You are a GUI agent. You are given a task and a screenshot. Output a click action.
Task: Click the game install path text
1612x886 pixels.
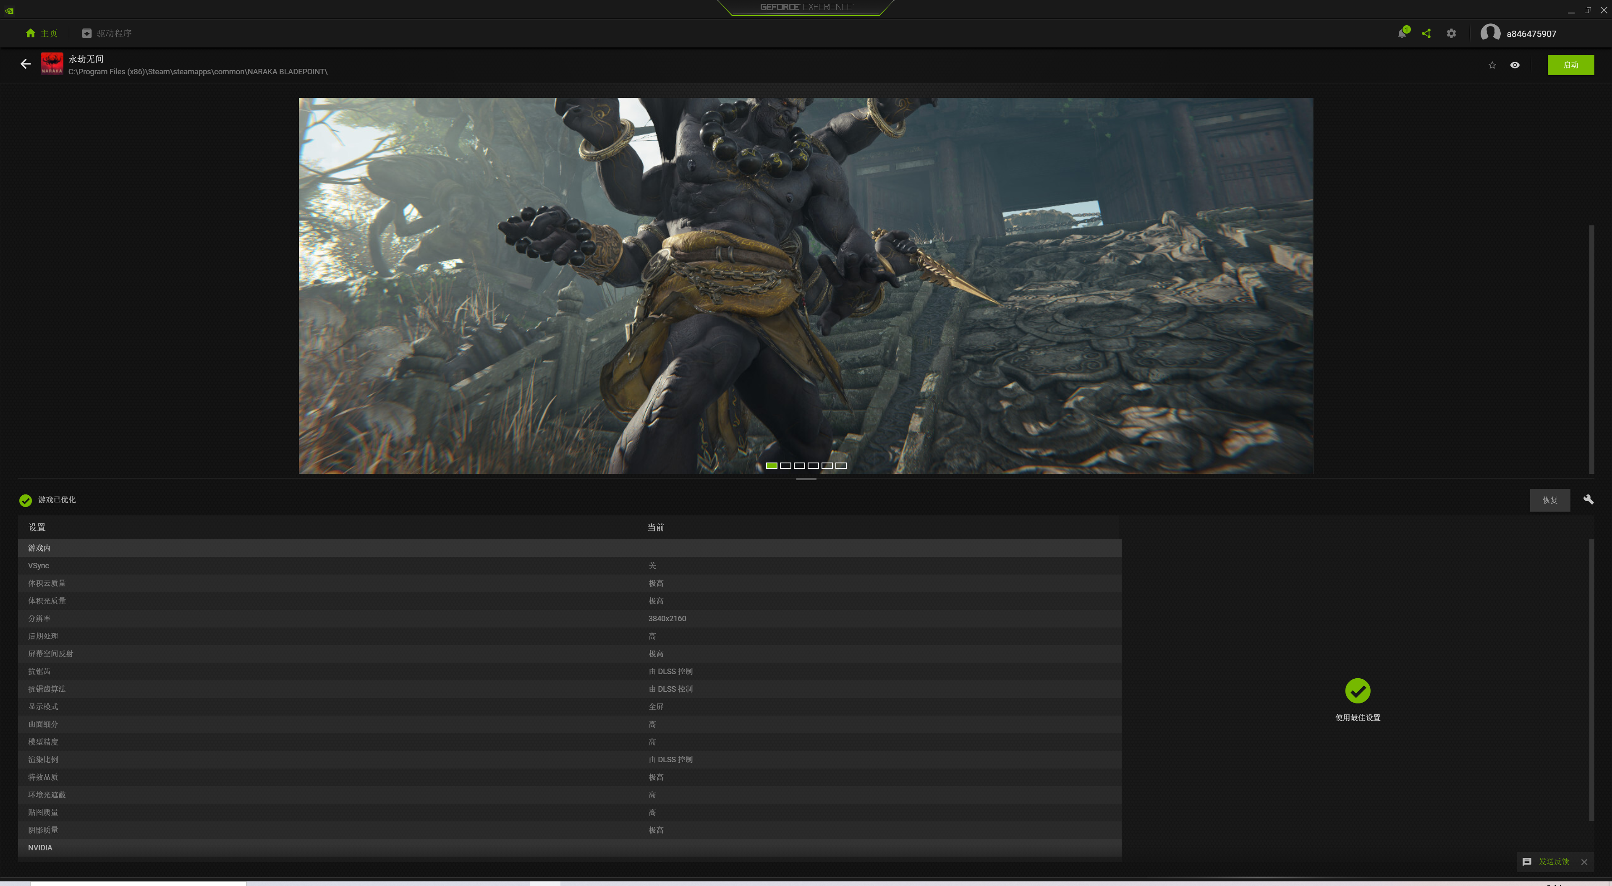click(x=198, y=71)
